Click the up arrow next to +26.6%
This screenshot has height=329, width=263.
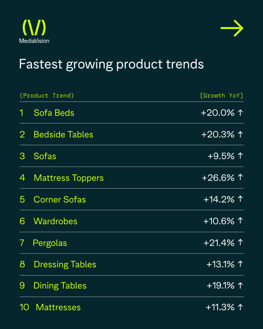pyautogui.click(x=240, y=178)
